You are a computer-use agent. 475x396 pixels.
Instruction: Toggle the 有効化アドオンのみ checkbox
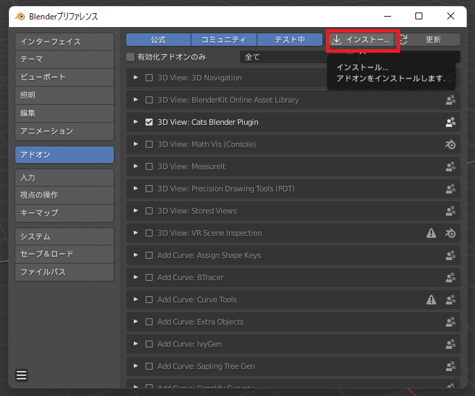130,57
